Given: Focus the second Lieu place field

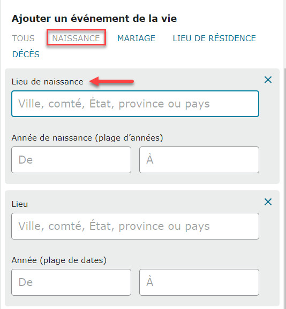Looking at the screenshot, I should point(135,226).
